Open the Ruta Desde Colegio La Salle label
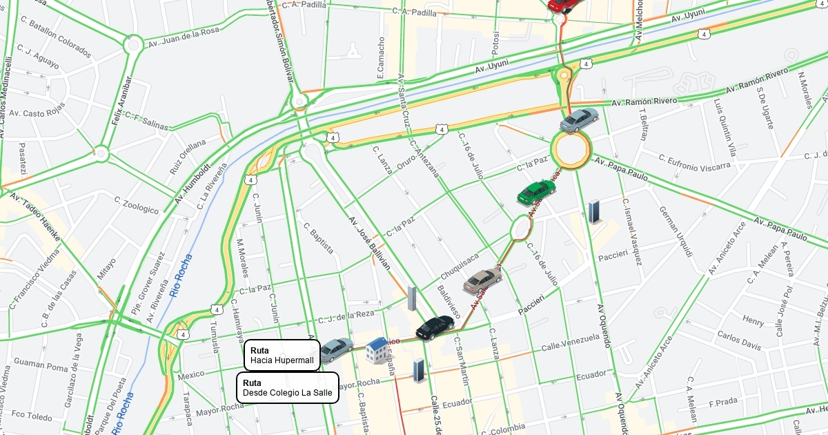This screenshot has height=435, width=828. 288,388
